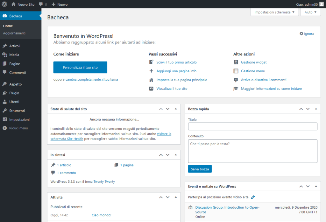Follow cambia completamente il tuo tema link

coord(92,79)
